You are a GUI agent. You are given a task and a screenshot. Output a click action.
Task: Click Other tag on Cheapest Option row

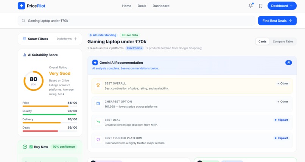(283, 102)
